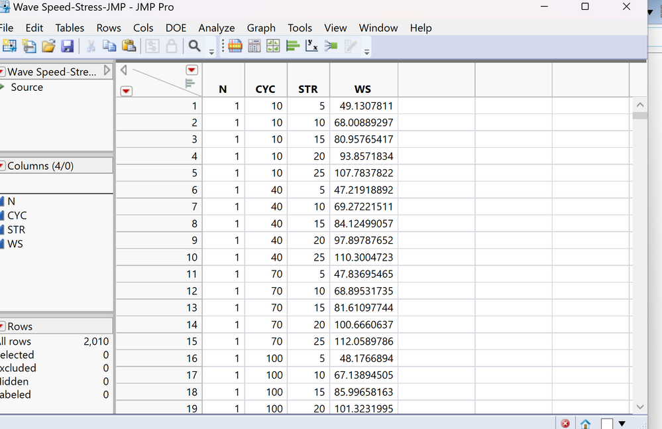Screen dimensions: 662x429
Task: Open the Fit Y by X platform icon
Action: point(312,46)
